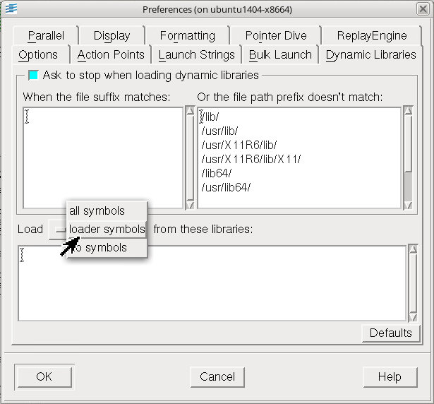Toggle 'Ask to stop when loading dynamic libraries'
This screenshot has height=404, width=434.
pyautogui.click(x=33, y=75)
